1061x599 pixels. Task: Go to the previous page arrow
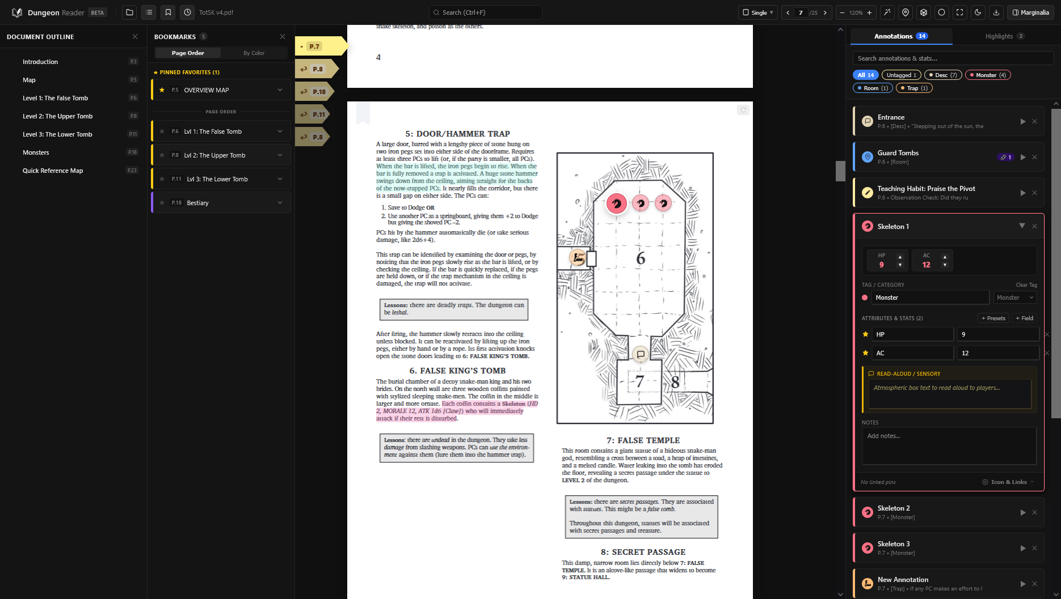(x=788, y=12)
